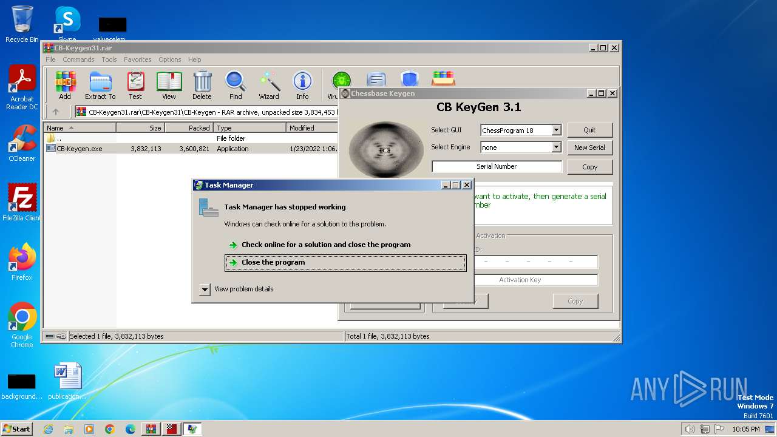
Task: Open Acrobat Reader DC desktop icon
Action: [x=22, y=88]
